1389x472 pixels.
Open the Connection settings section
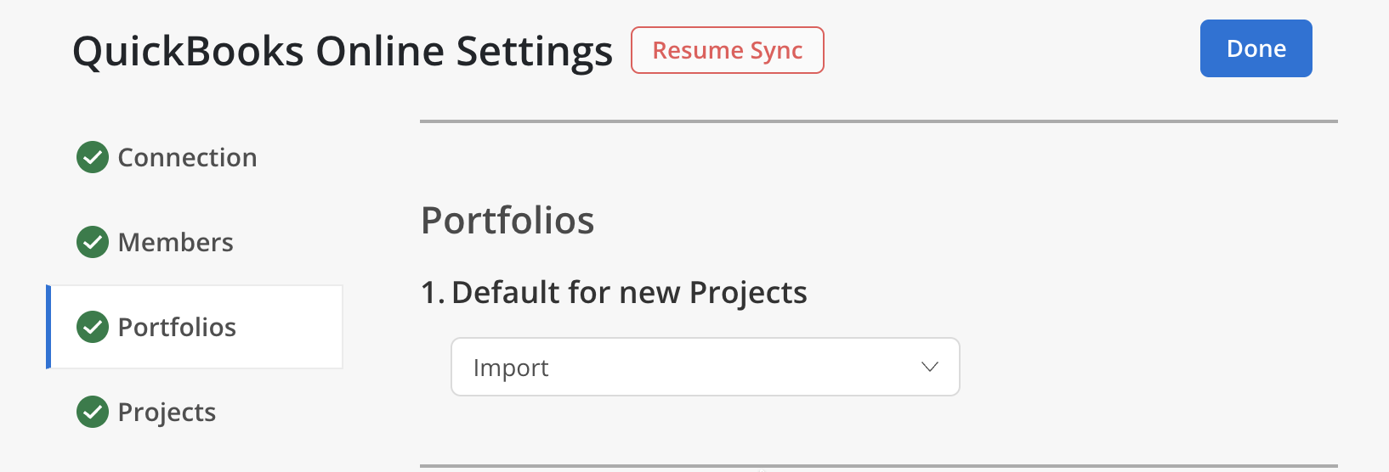pos(187,157)
